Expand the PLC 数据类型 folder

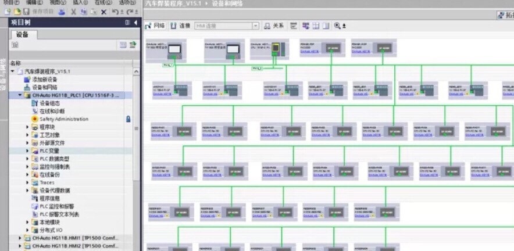point(27,159)
